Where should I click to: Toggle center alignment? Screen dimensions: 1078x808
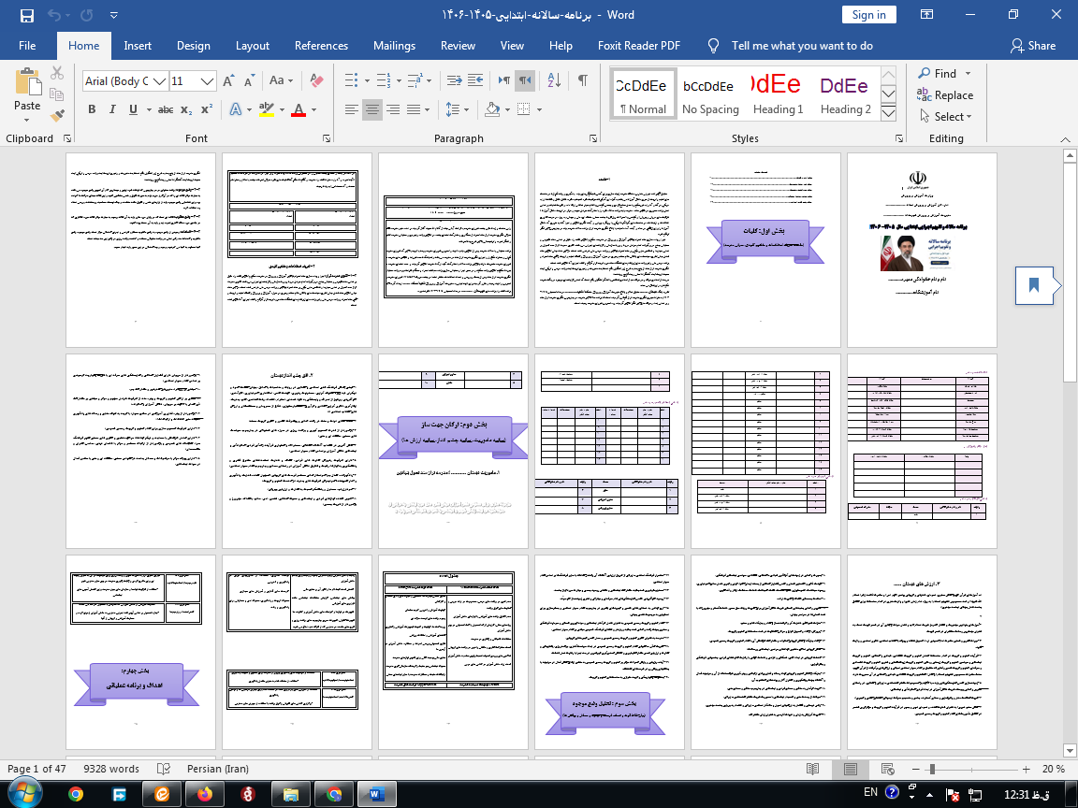(371, 109)
